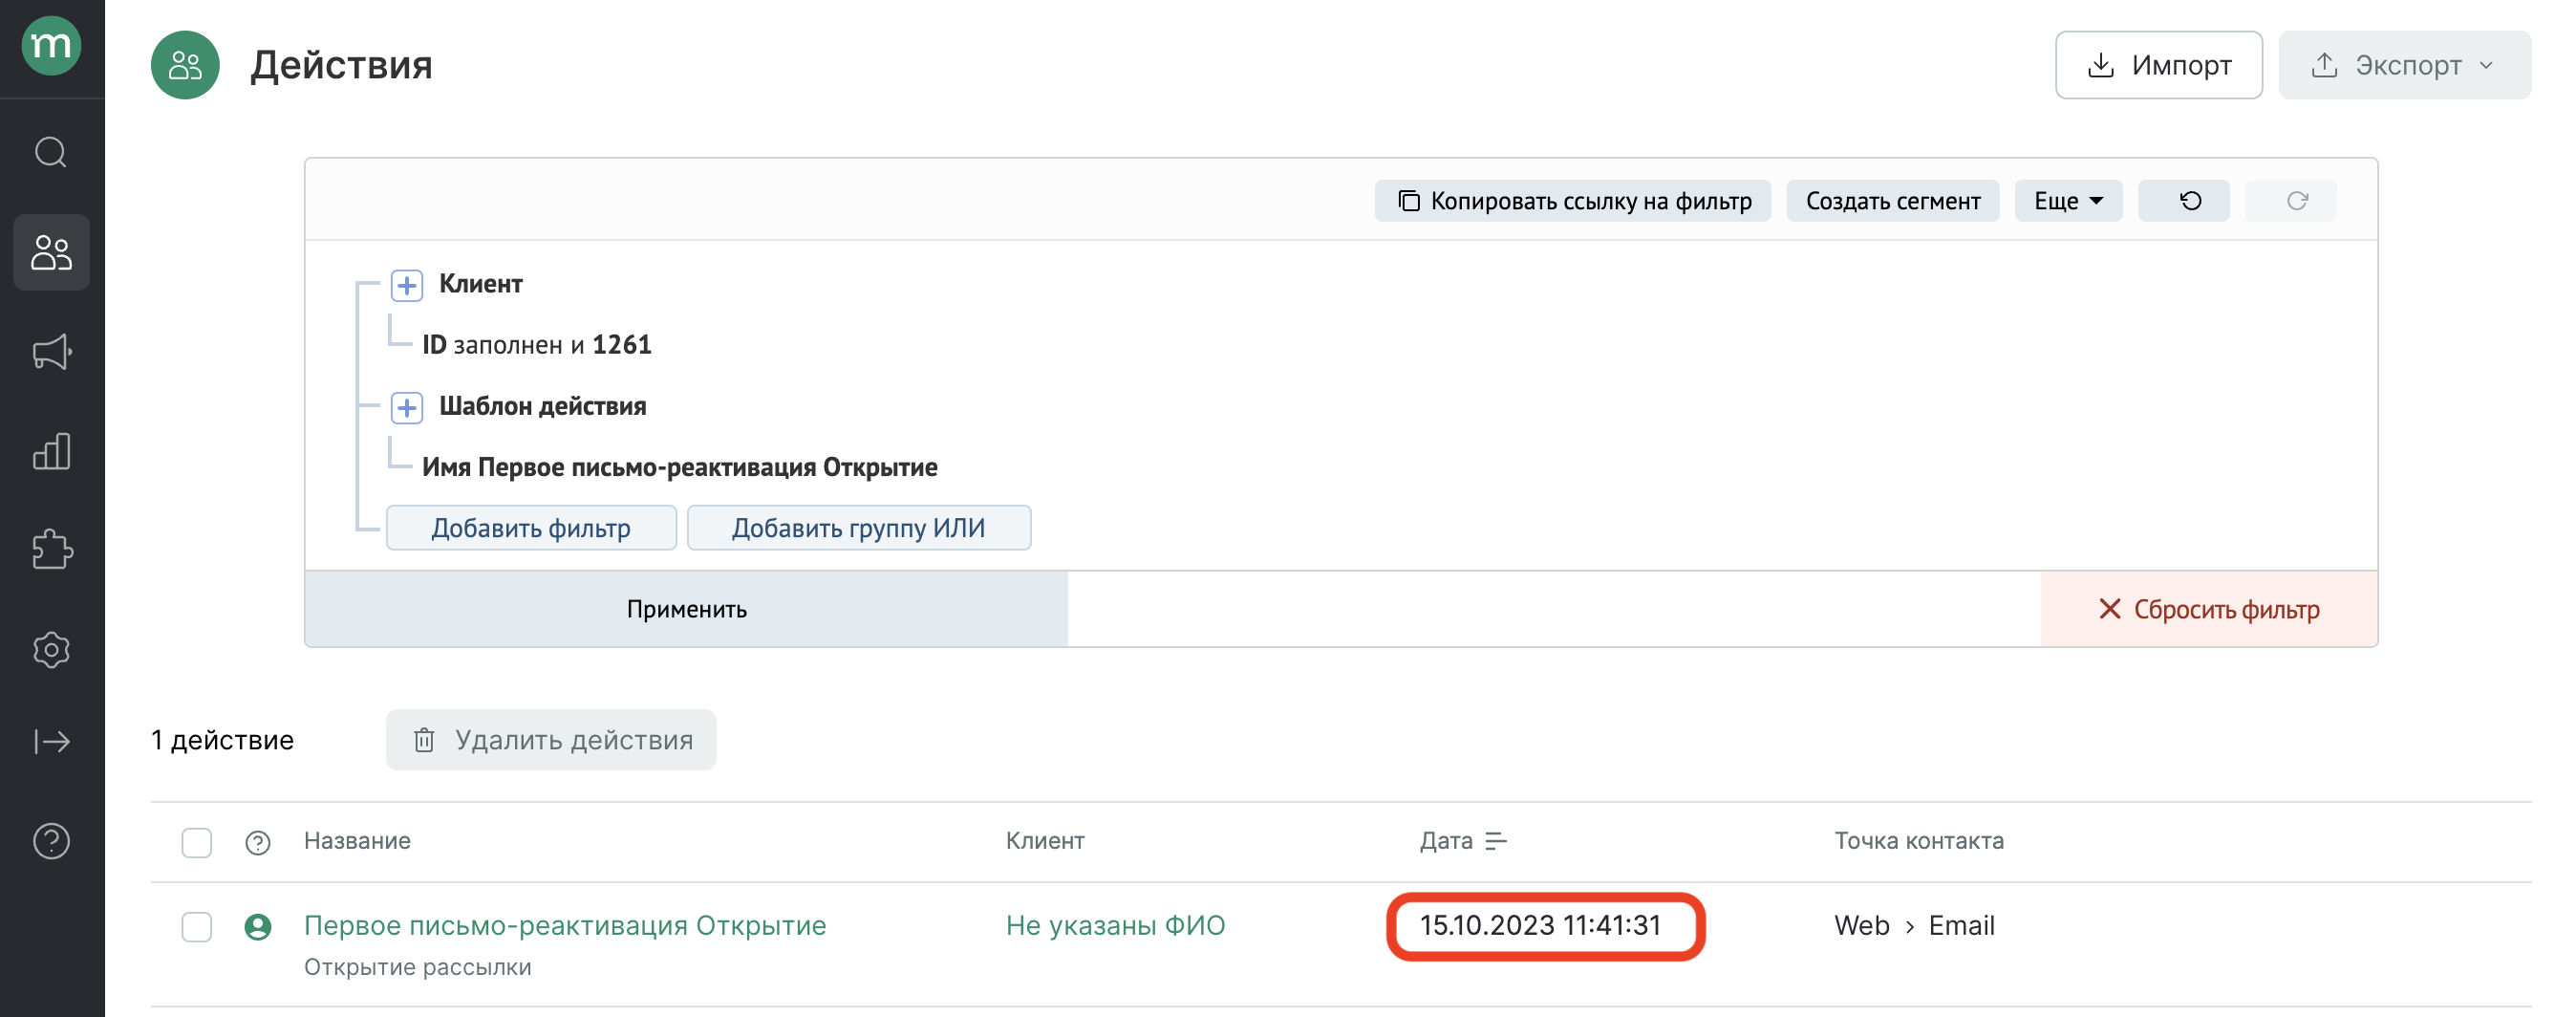Open reports via the bar chart sidebar icon
Image resolution: width=2576 pixels, height=1017 pixels.
click(x=51, y=451)
